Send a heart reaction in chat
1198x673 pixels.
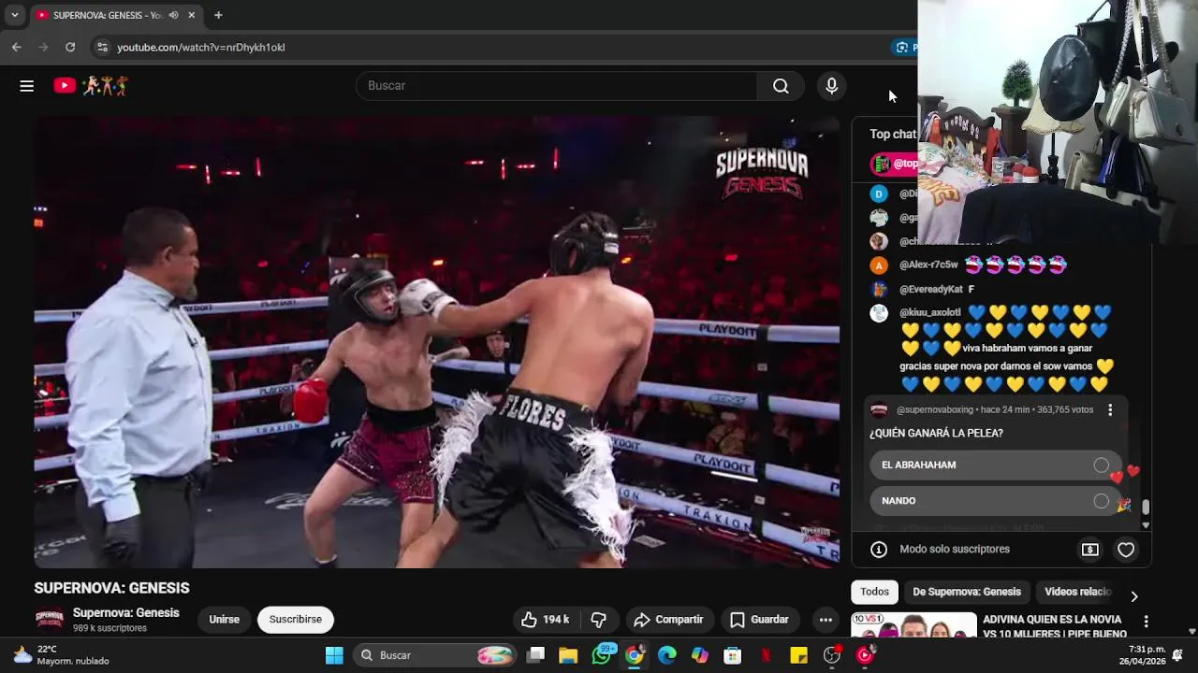point(1126,550)
